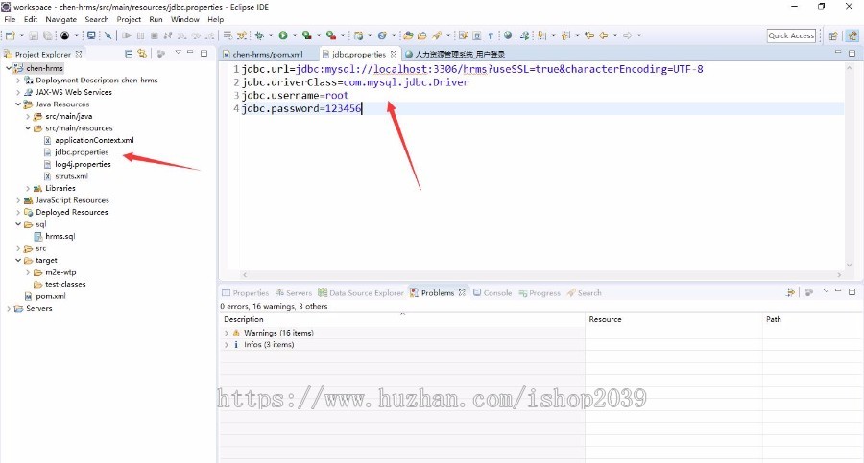This screenshot has width=864, height=463.
Task: Click the Coverage run icon
Action: pyautogui.click(x=307, y=35)
